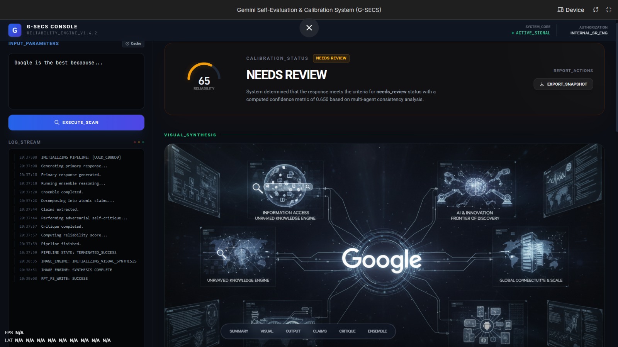Select log line 'Decomposing into atomic claims...'
The width and height of the screenshot is (618, 347).
(x=78, y=201)
